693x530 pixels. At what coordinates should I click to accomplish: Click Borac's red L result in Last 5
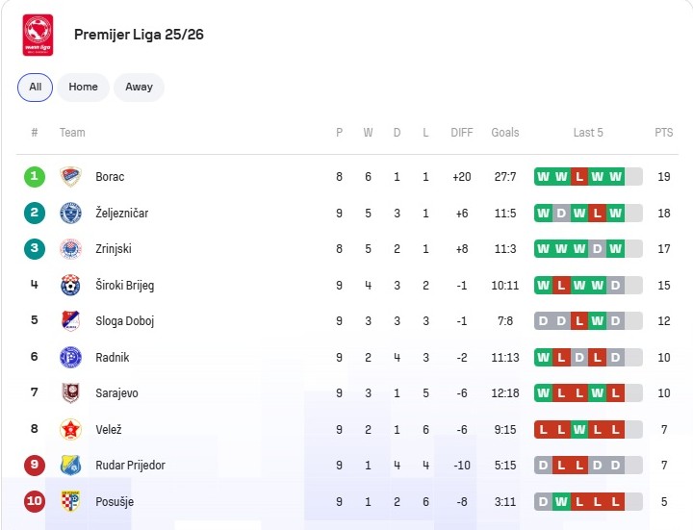(578, 177)
